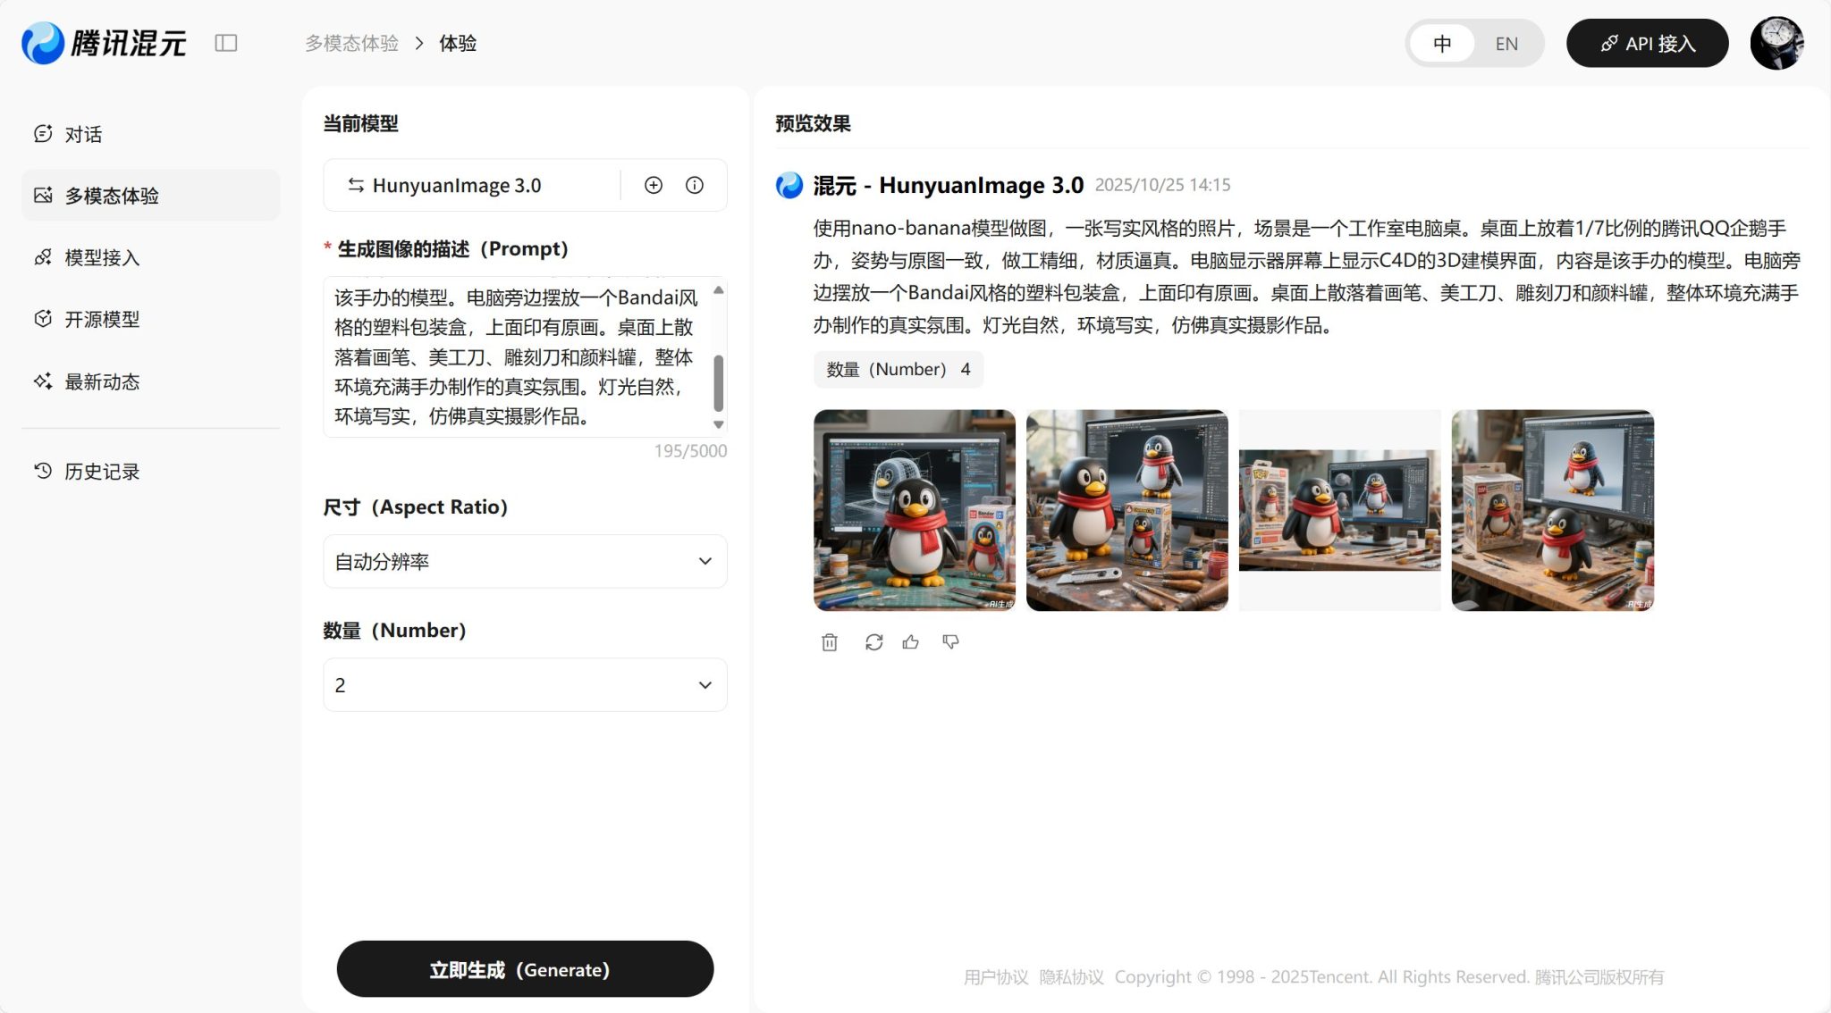The image size is (1831, 1013).
Task: Open 开源模型 sidebar item
Action: pyautogui.click(x=102, y=319)
